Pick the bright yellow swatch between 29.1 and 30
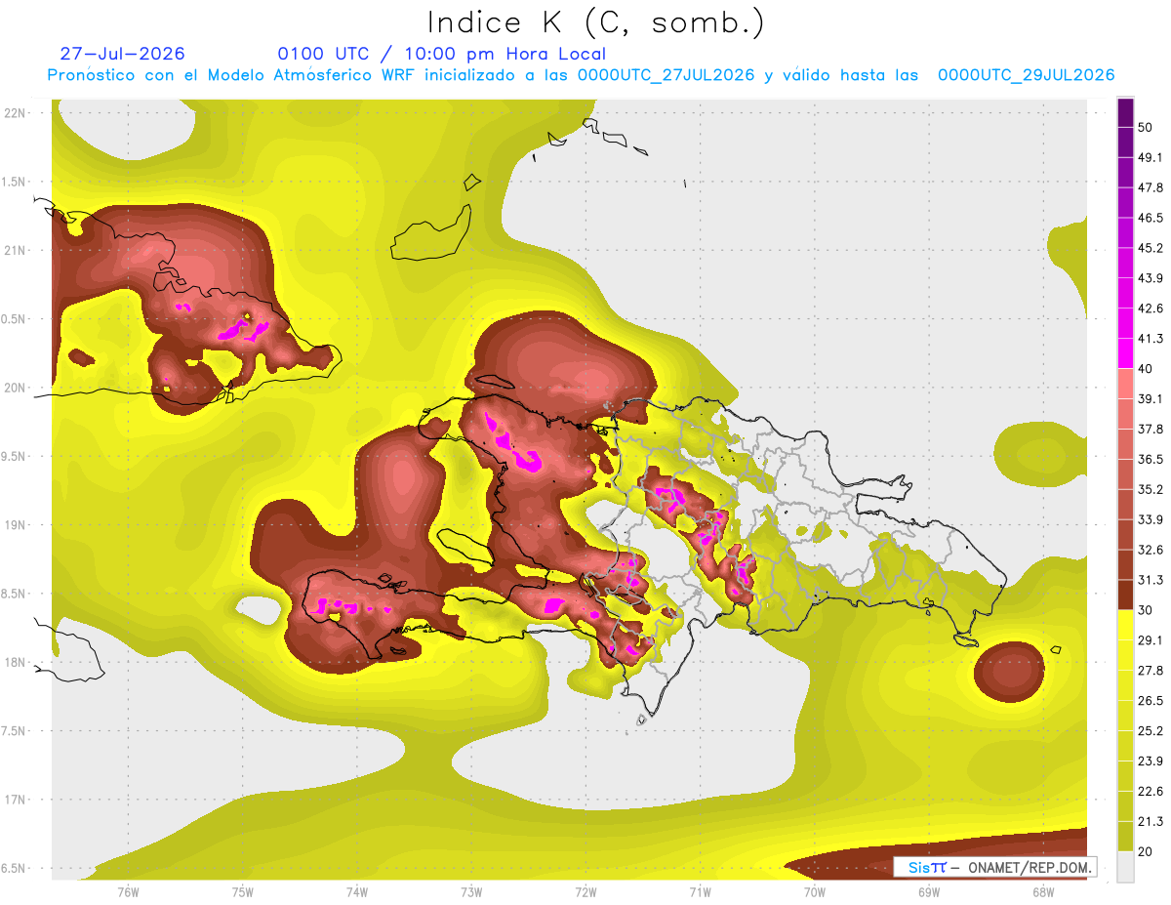 (1125, 625)
